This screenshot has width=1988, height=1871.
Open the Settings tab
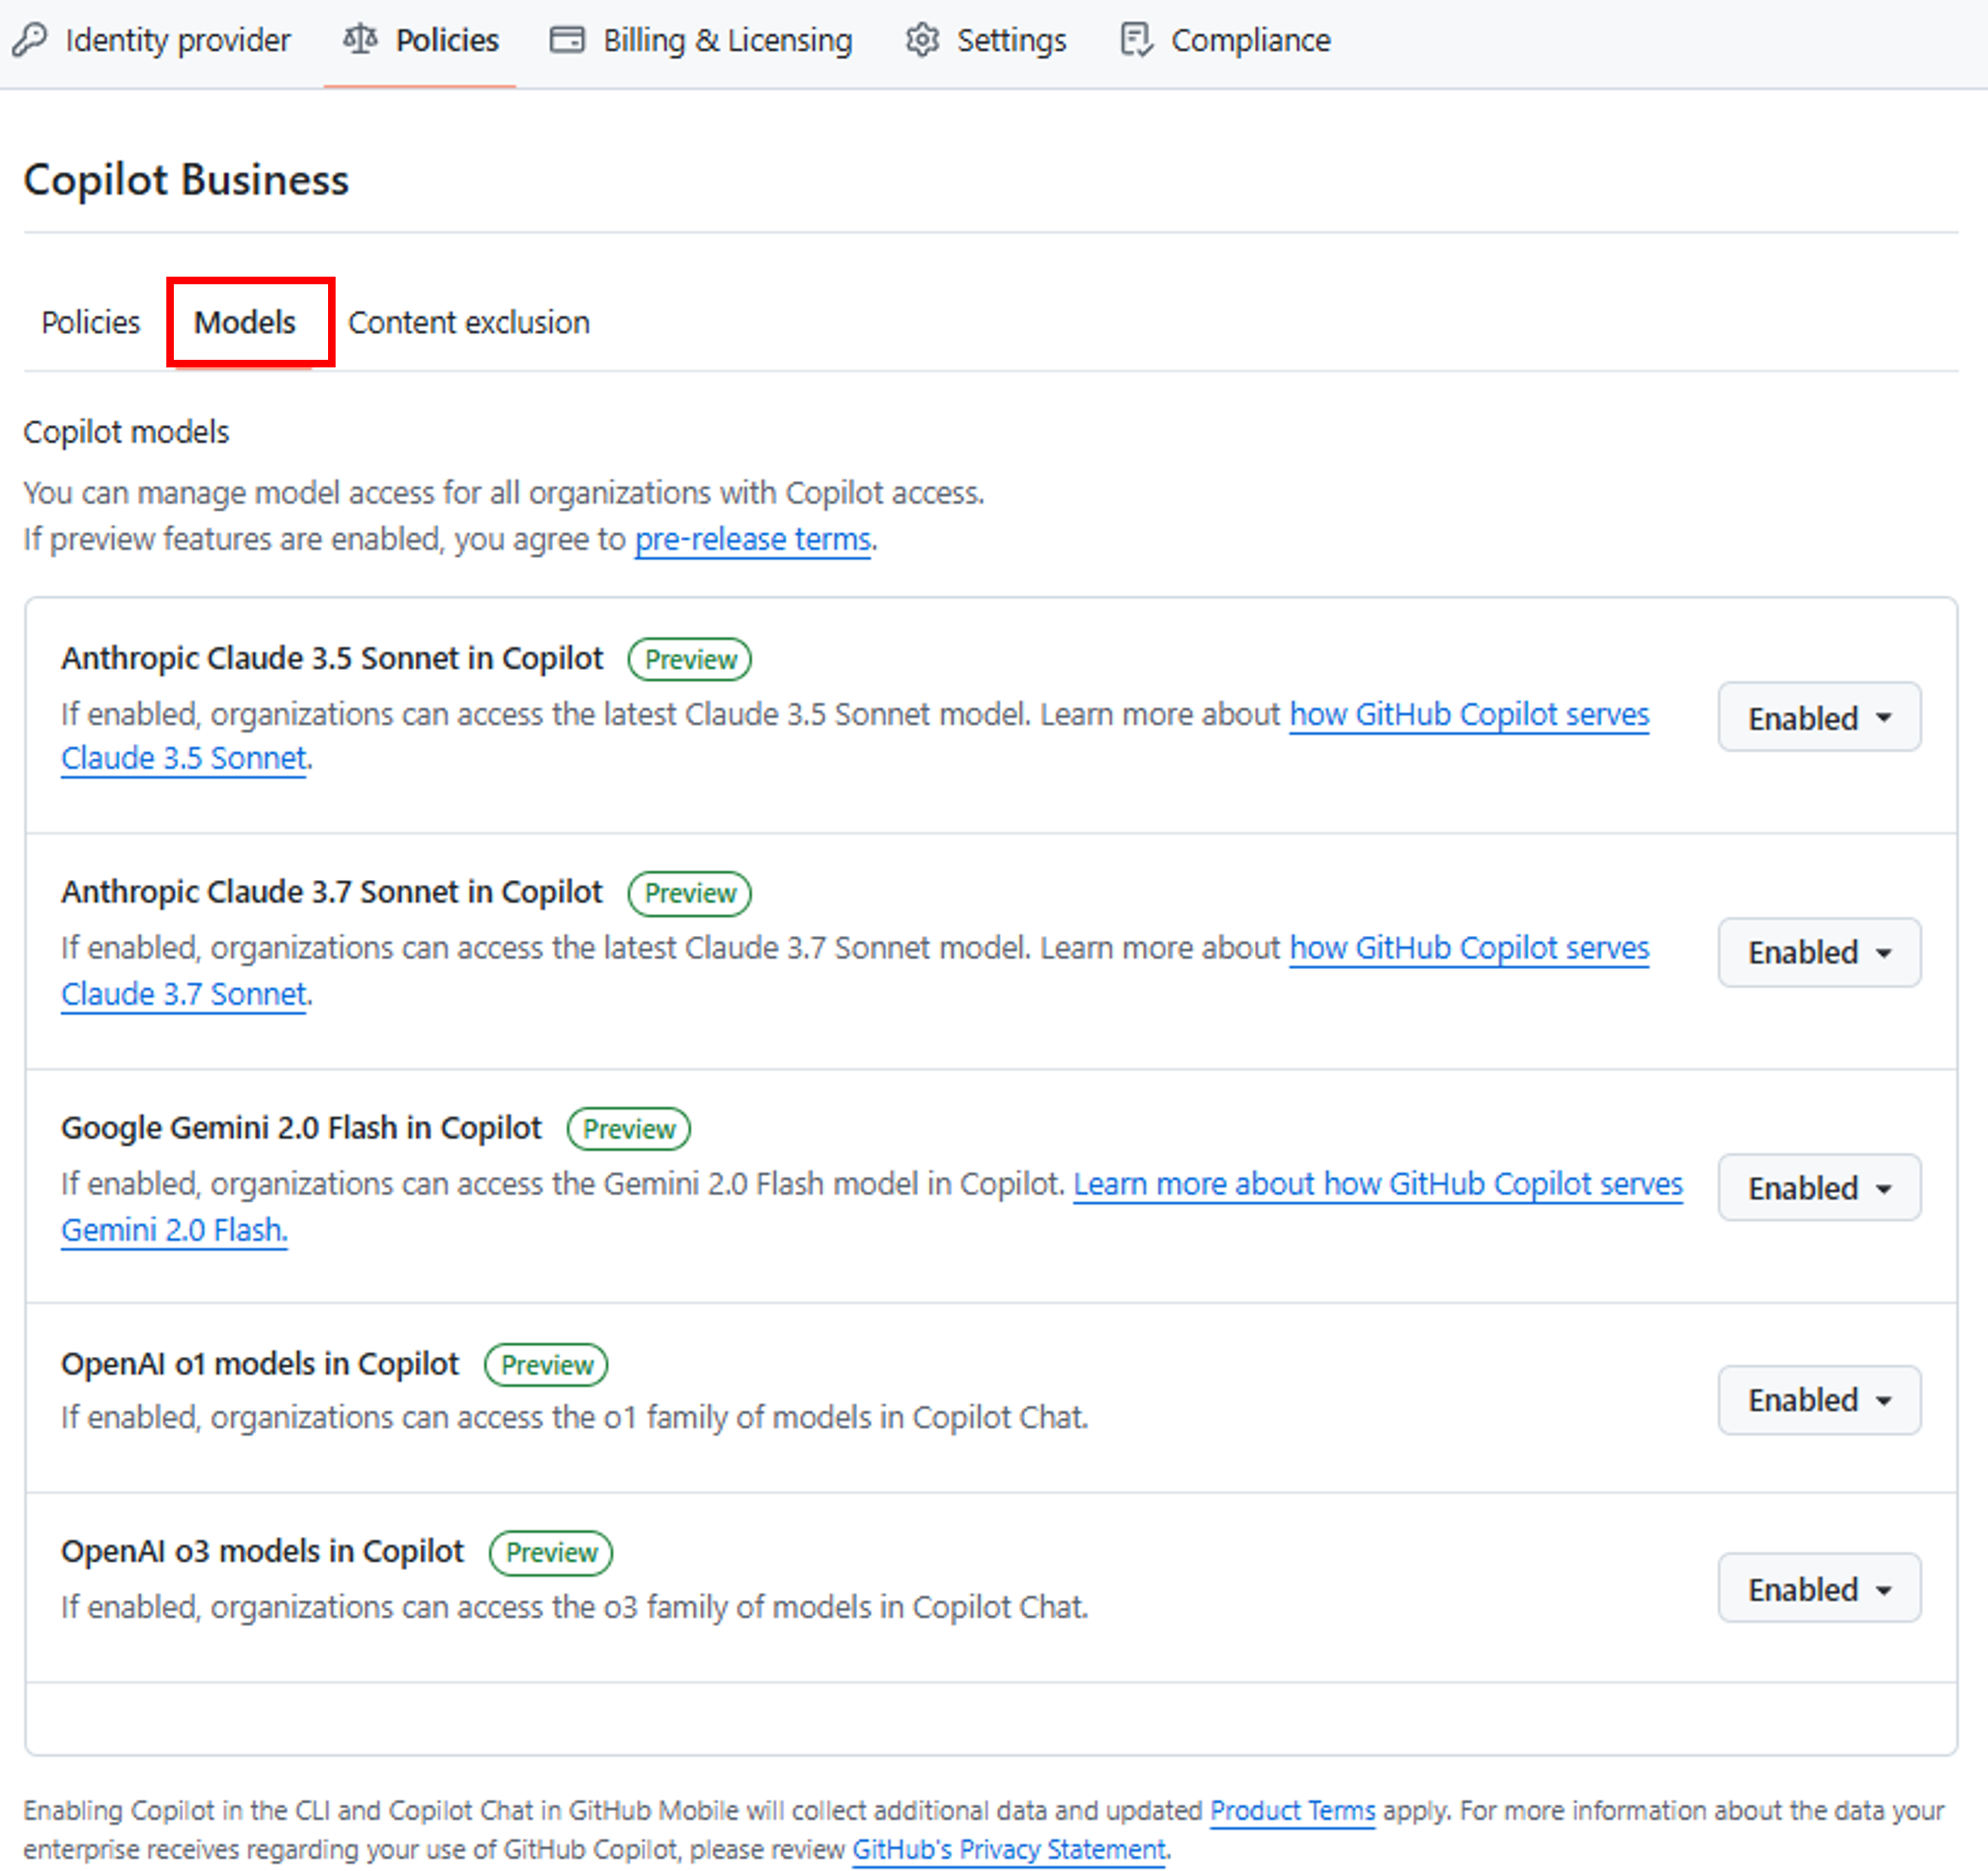coord(986,40)
